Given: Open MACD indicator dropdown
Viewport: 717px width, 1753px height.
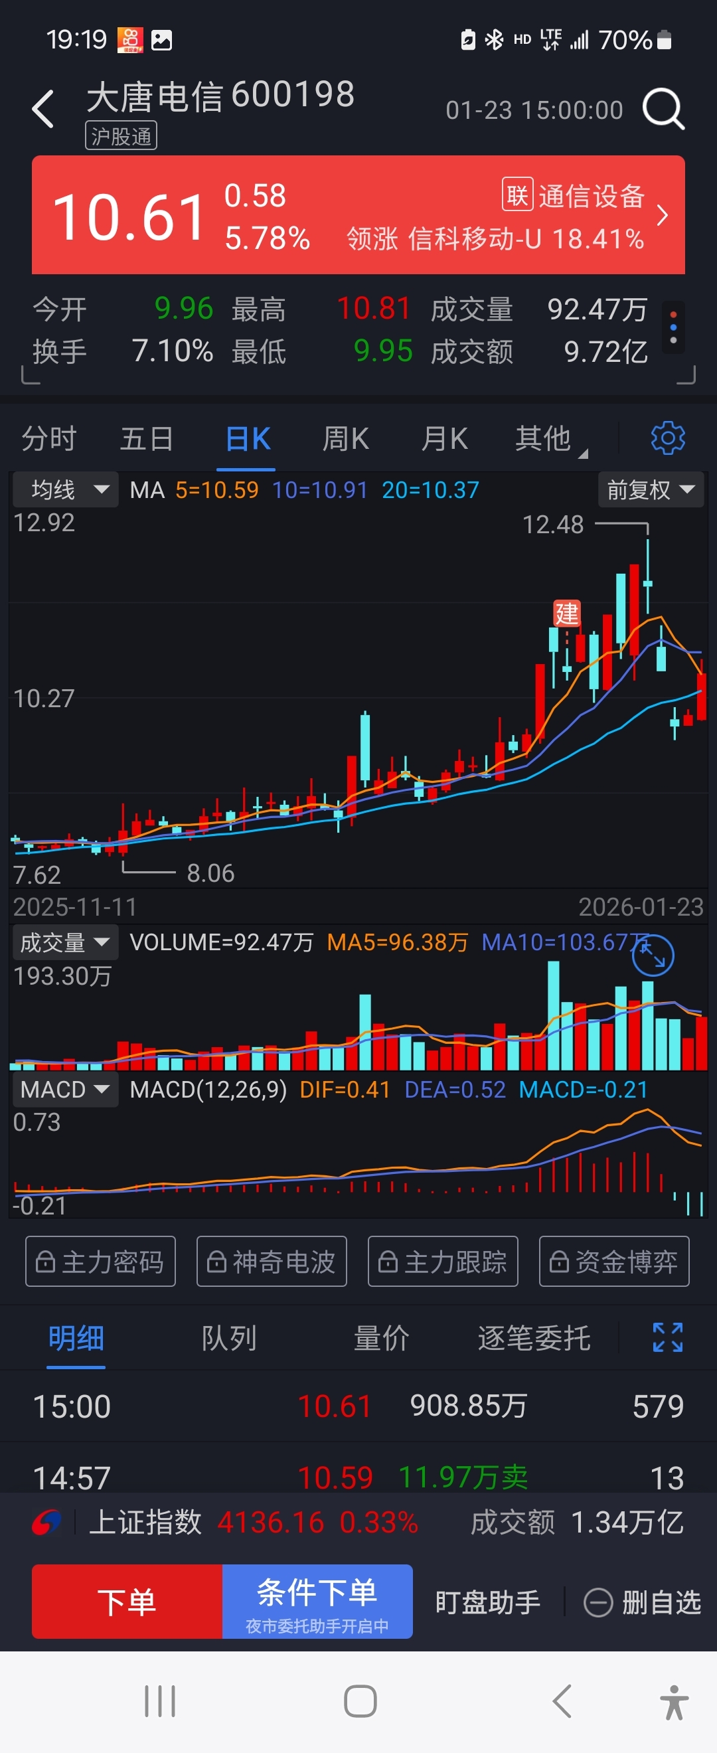Looking at the screenshot, I should (x=66, y=1090).
